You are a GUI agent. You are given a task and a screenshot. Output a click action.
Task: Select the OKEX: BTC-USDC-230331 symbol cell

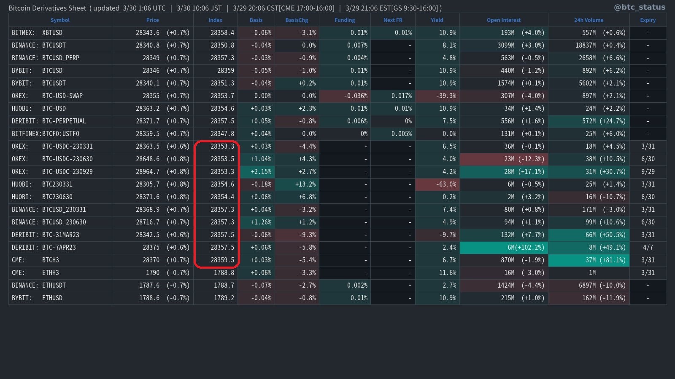coord(60,147)
